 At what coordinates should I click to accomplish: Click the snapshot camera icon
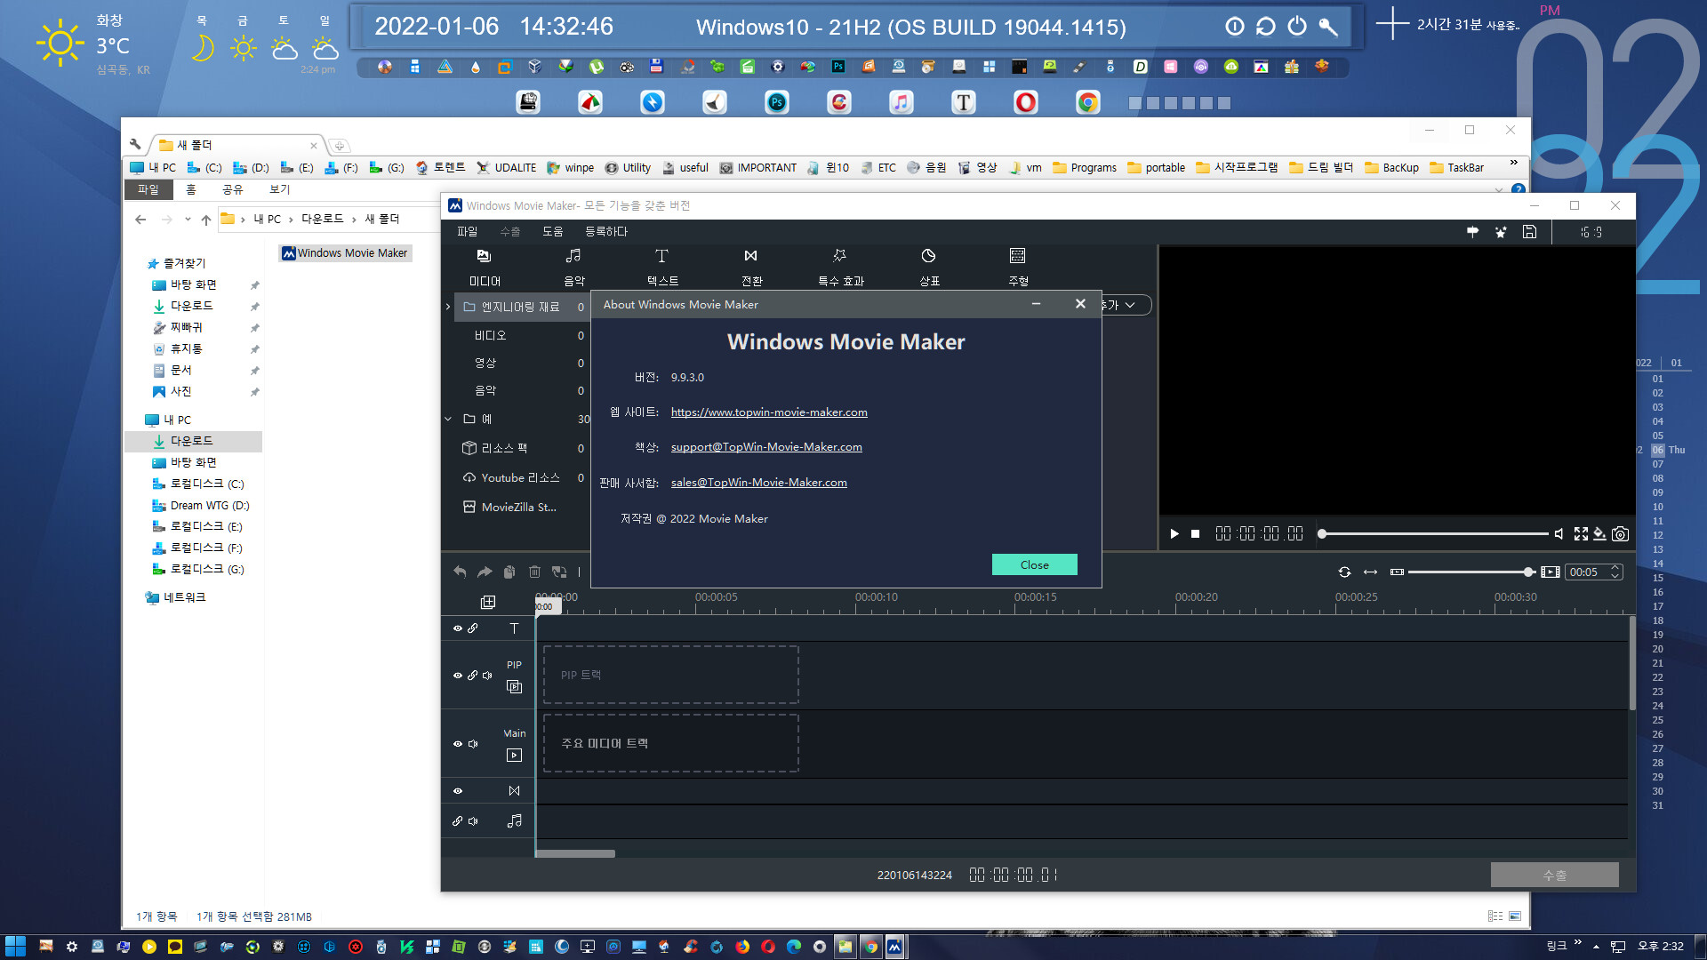click(1621, 534)
